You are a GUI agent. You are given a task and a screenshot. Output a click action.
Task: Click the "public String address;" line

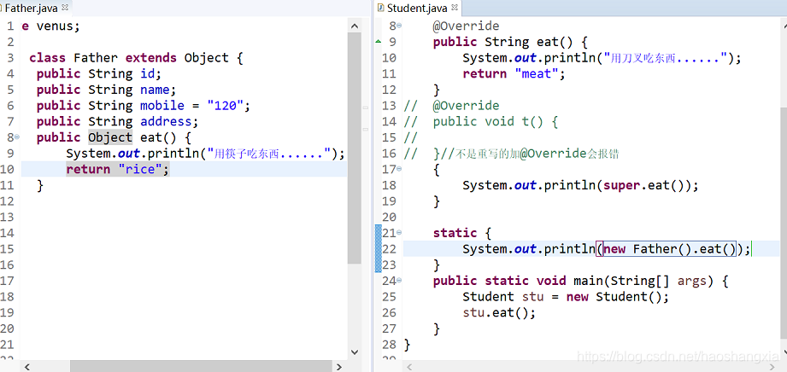(x=117, y=122)
